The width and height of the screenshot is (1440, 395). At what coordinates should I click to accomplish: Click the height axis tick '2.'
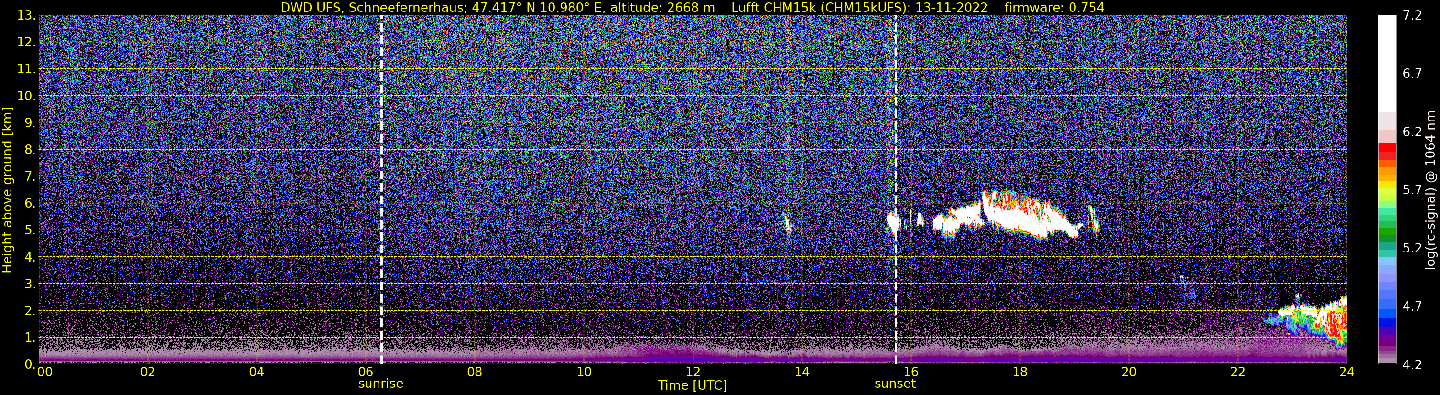(30, 311)
